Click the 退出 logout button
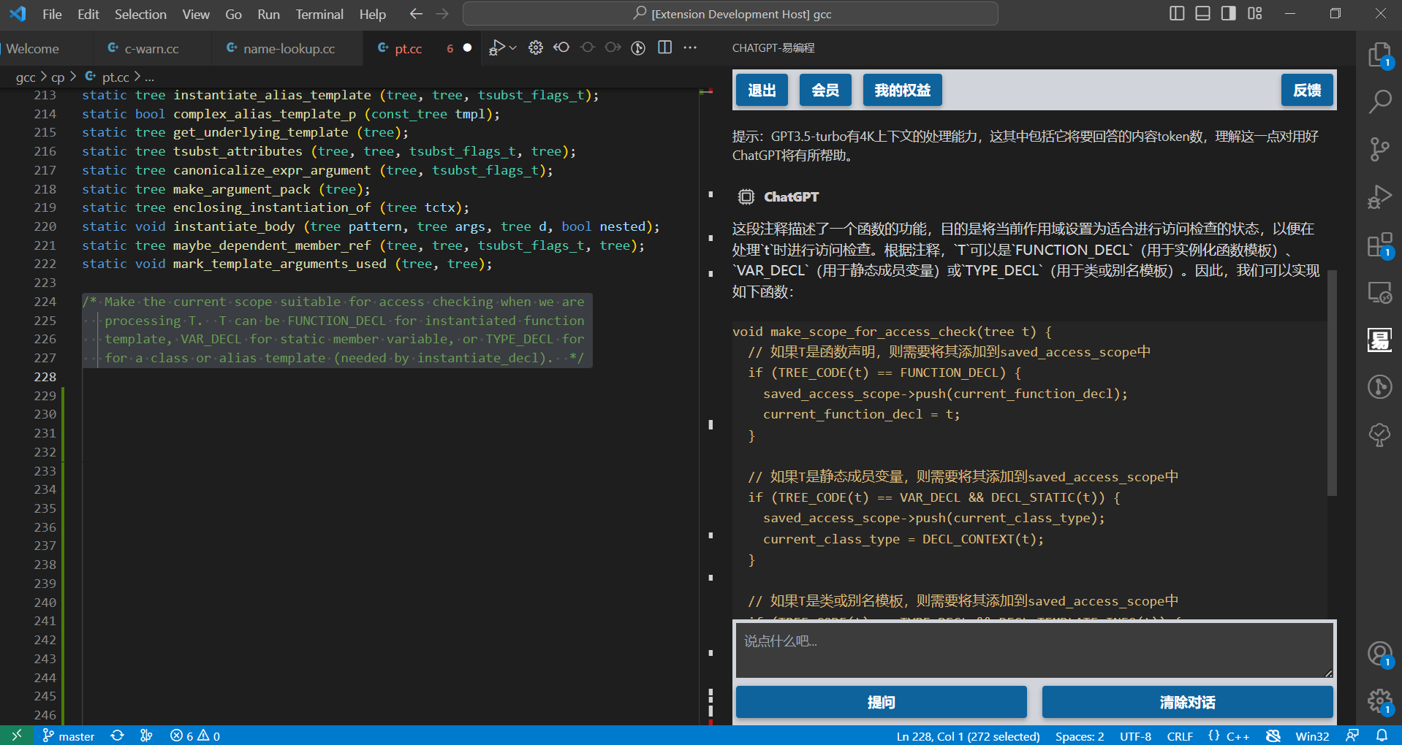The image size is (1402, 745). tap(762, 90)
